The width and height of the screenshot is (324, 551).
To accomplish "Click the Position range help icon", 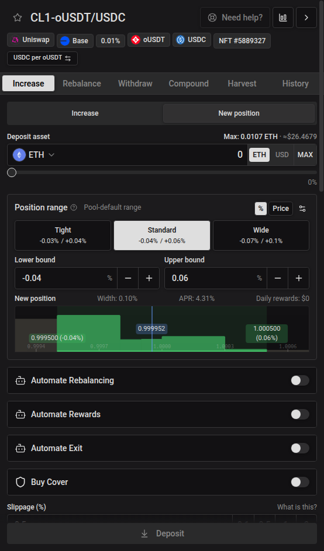I will coord(74,207).
